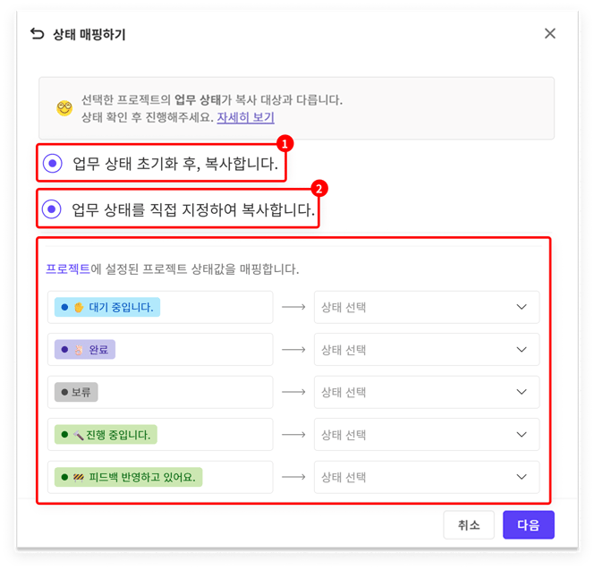Click the arrow icon next to 보류 row
This screenshot has height=570, width=595.
click(293, 392)
